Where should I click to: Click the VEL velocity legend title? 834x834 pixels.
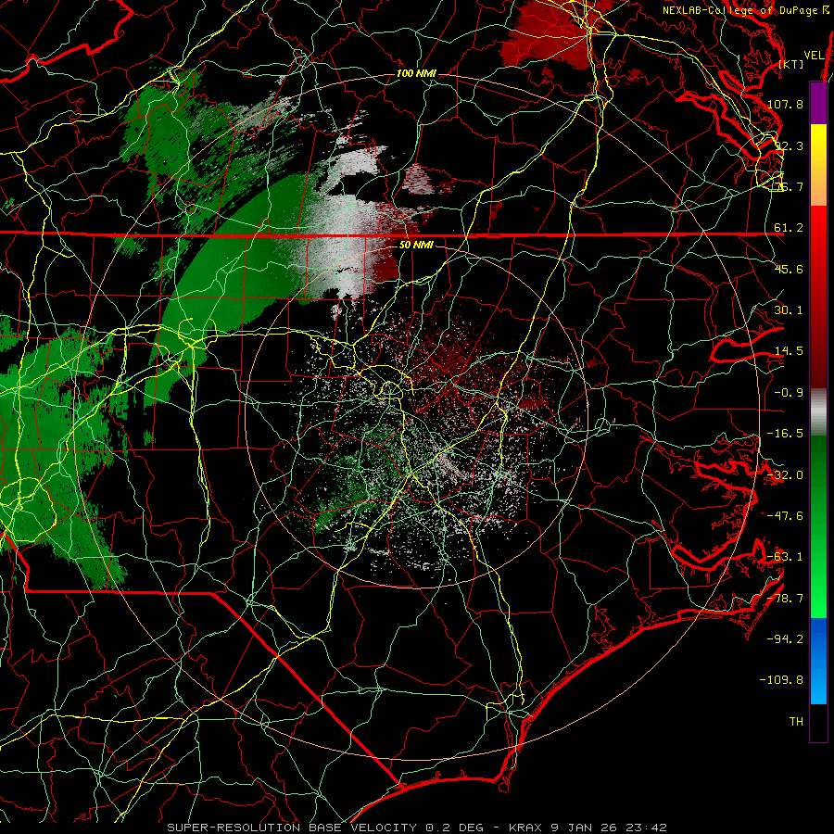[814, 55]
